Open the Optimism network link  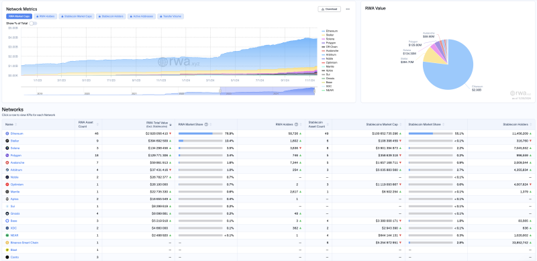(x=17, y=185)
